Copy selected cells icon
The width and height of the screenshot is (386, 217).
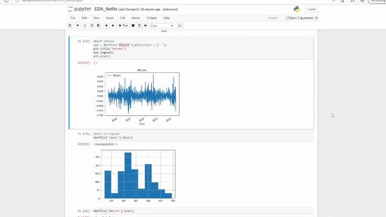click(x=92, y=25)
